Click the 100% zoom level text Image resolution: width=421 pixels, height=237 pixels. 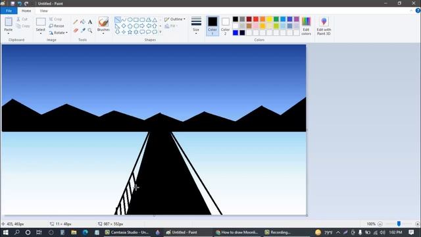tap(371, 224)
